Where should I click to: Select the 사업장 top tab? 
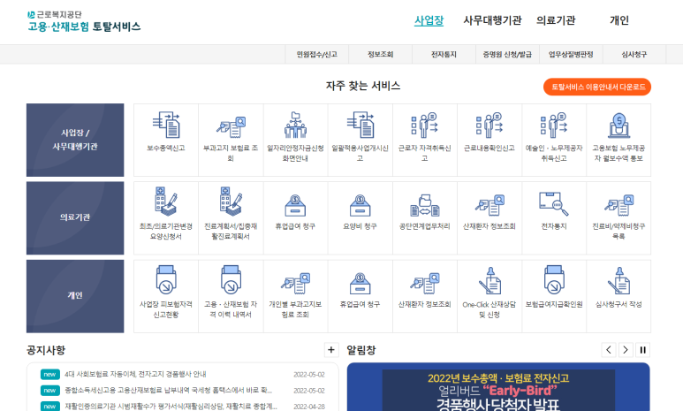click(429, 20)
